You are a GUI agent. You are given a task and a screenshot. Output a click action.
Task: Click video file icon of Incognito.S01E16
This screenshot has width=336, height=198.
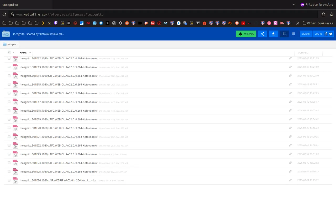tap(15, 93)
